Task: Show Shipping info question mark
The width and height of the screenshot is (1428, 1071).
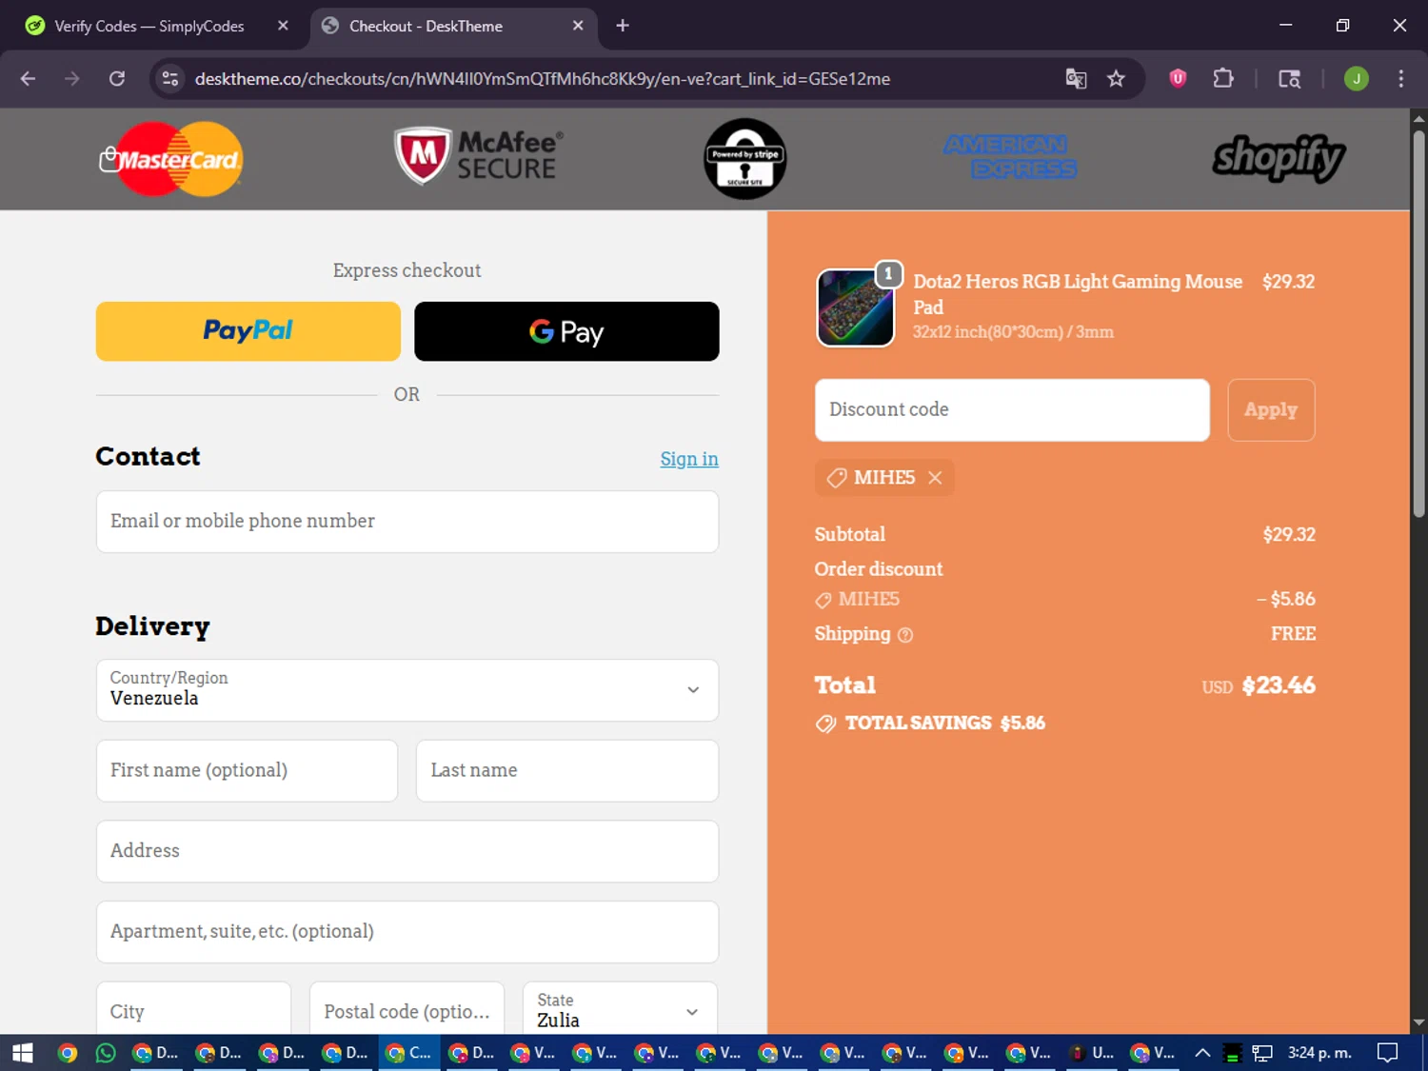Action: (x=905, y=635)
